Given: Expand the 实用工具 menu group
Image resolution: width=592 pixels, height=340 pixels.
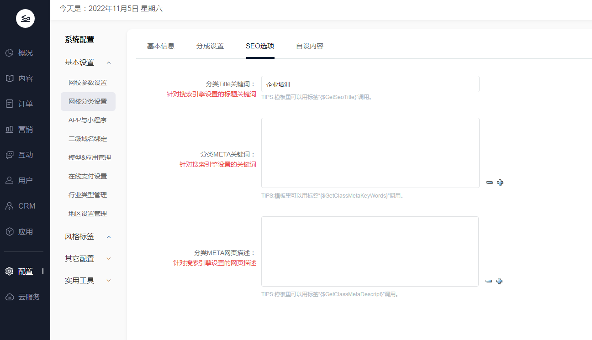Looking at the screenshot, I should click(109, 281).
